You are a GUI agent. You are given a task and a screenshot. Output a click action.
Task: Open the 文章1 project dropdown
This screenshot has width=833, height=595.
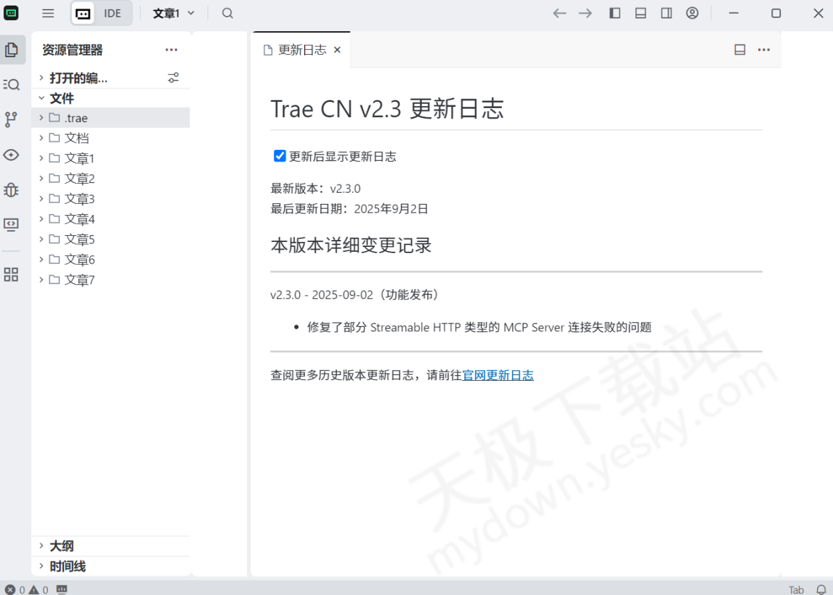tap(174, 13)
